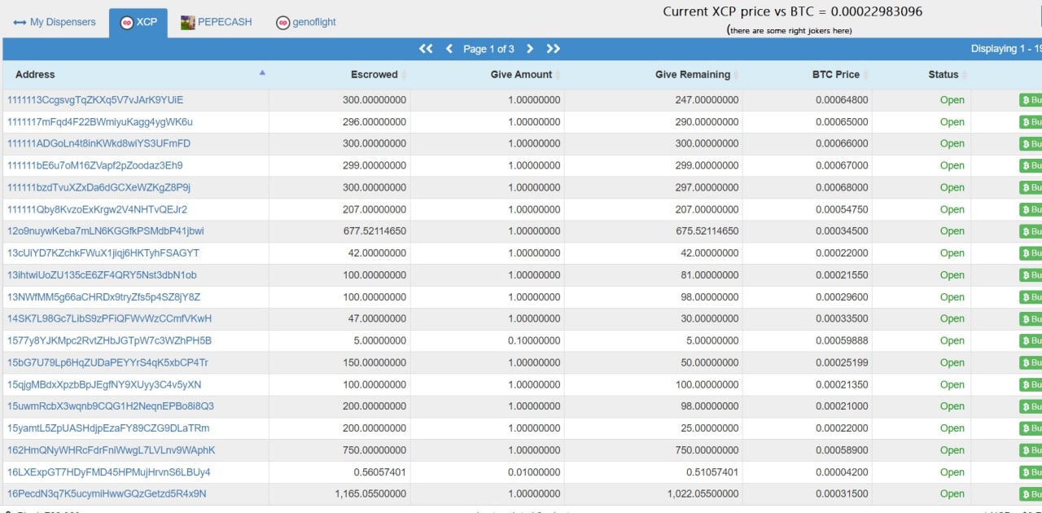Switch to the PEPECASH tab

tap(216, 22)
